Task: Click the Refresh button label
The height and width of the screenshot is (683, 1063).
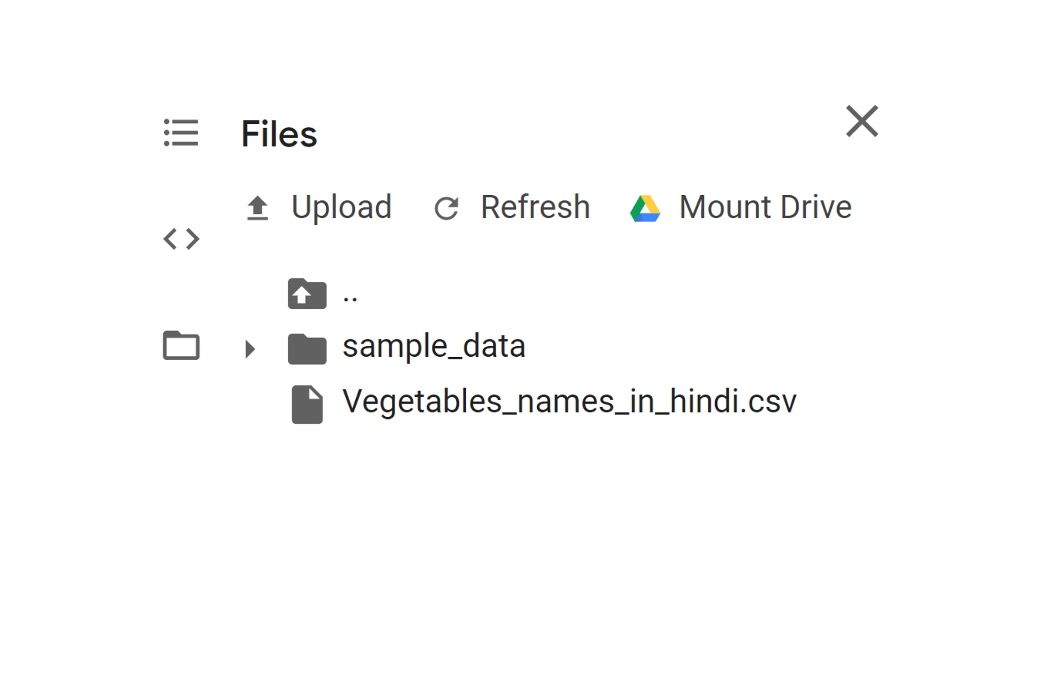Action: (535, 207)
